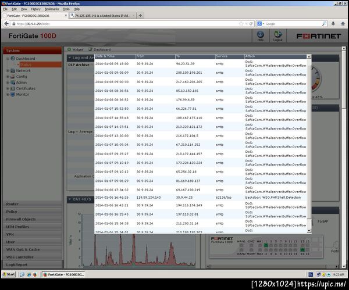Click the taskbar clock 9:23 AM
The image size is (349, 290).
339,275
